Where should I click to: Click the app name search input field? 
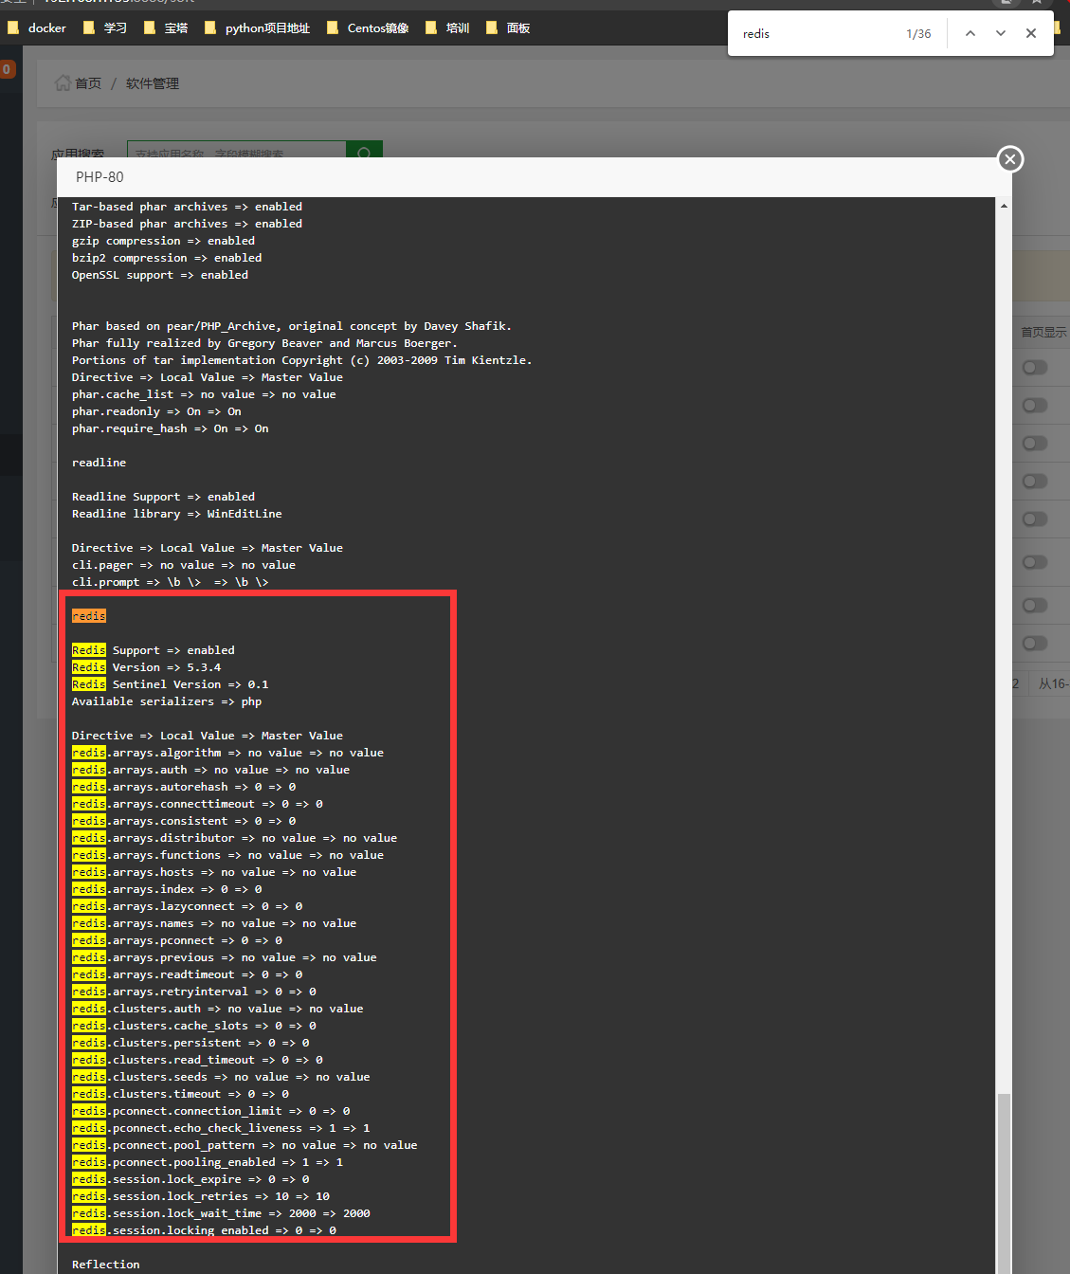[x=236, y=150]
